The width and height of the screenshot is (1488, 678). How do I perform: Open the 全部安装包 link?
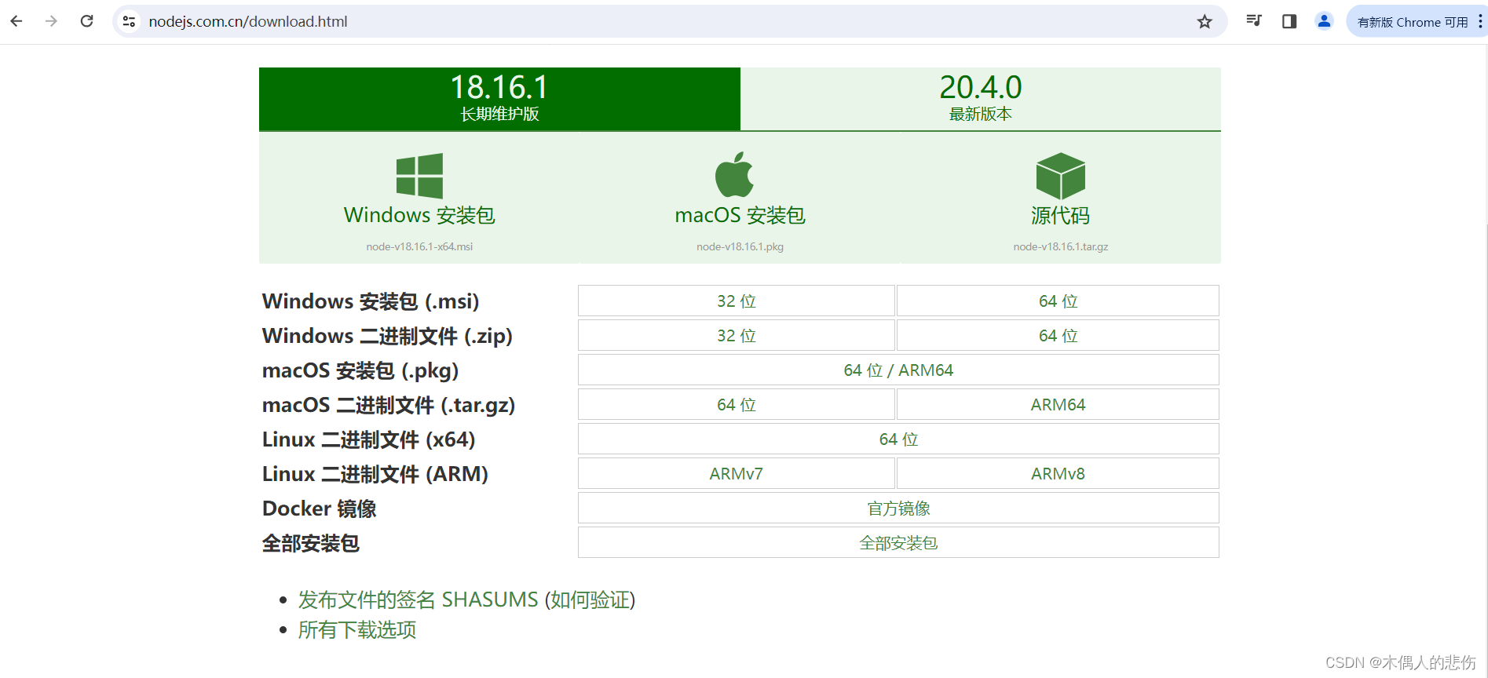point(898,542)
